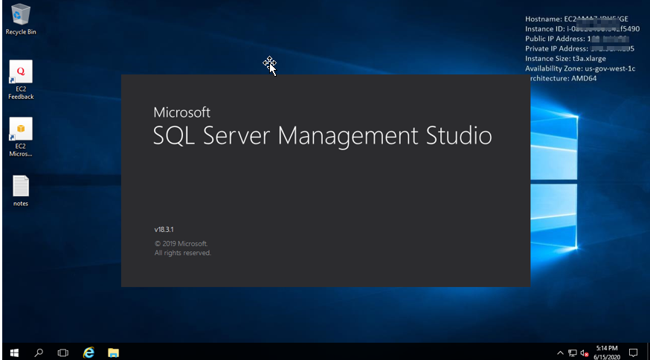The height and width of the screenshot is (360, 650).
Task: Click the v18.3.1 version text
Action: (x=164, y=229)
